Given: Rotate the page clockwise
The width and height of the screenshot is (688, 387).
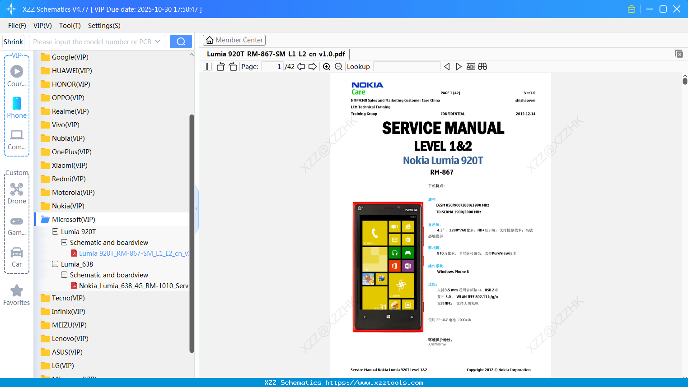Looking at the screenshot, I should [233, 66].
